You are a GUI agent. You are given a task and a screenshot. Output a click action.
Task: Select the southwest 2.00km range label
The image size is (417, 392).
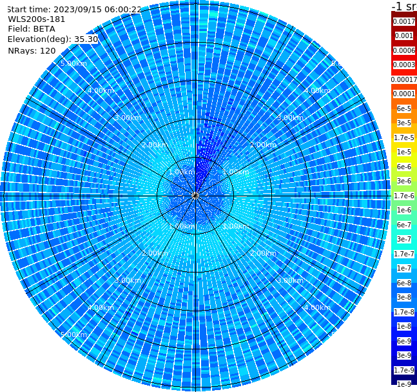pyautogui.click(x=155, y=253)
